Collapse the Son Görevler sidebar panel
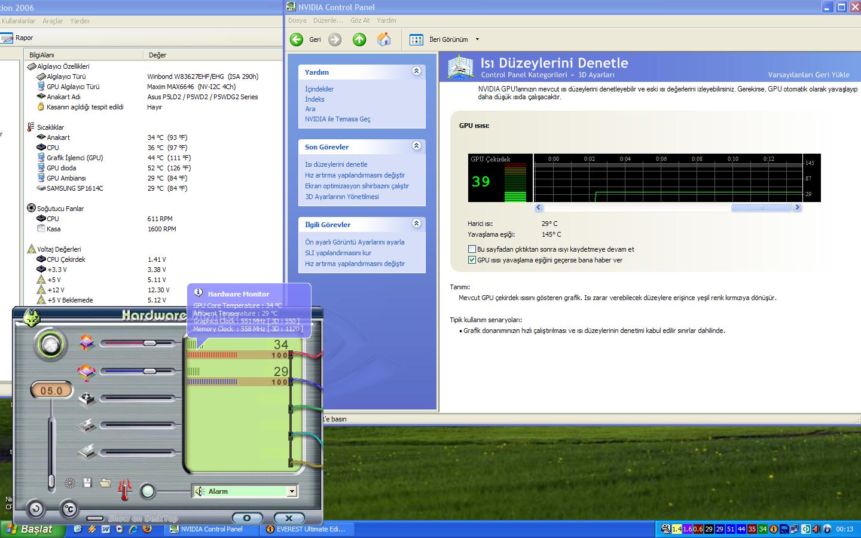This screenshot has height=538, width=861. pos(417,146)
